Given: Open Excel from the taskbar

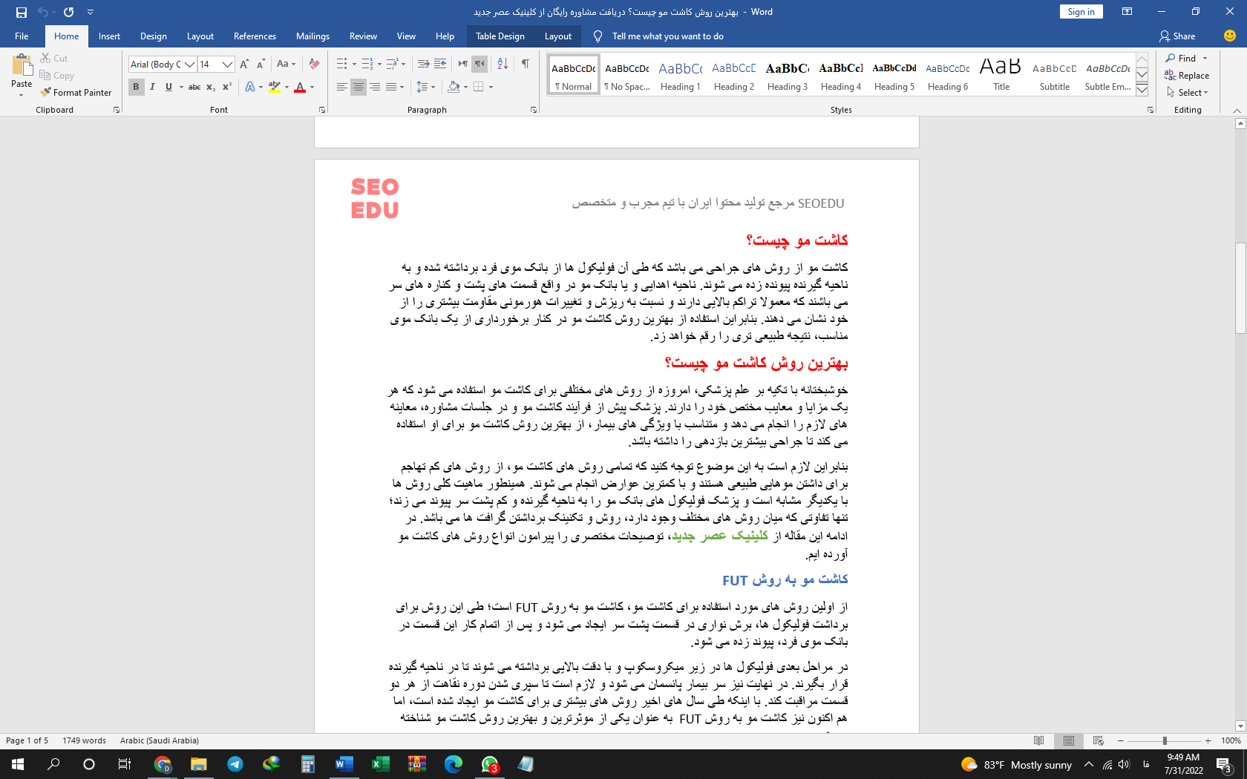Looking at the screenshot, I should pyautogui.click(x=381, y=764).
